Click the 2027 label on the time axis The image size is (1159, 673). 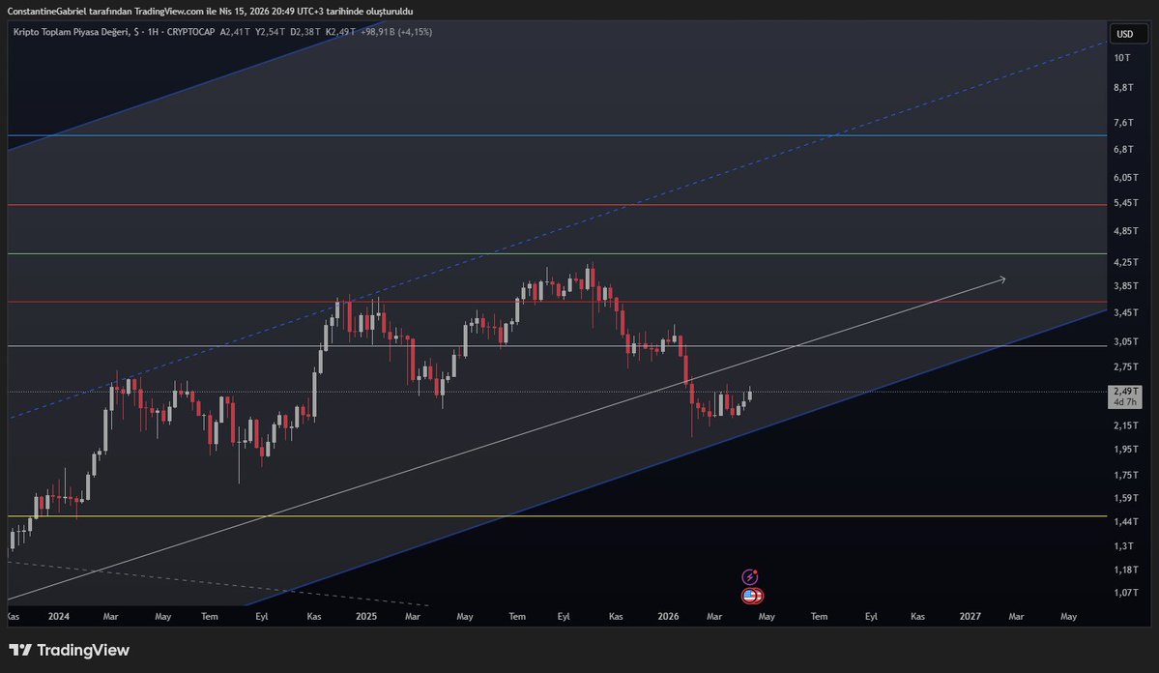coord(970,616)
